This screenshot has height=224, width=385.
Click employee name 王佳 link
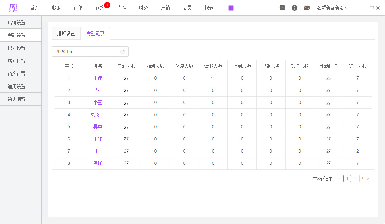[98, 78]
